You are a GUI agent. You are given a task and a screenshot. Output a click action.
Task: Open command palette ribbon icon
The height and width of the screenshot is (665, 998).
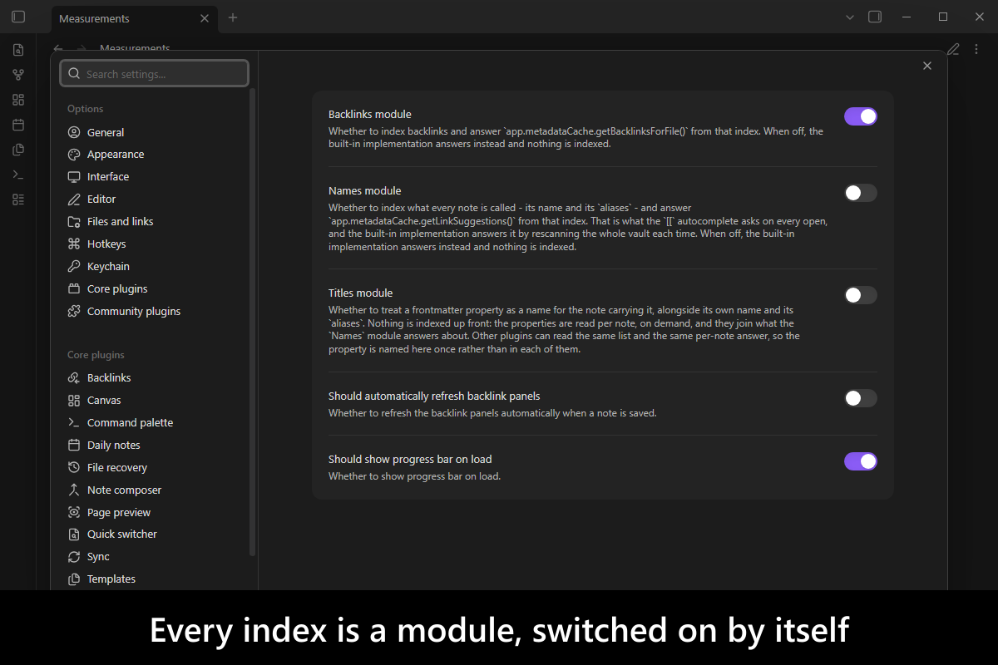[18, 175]
